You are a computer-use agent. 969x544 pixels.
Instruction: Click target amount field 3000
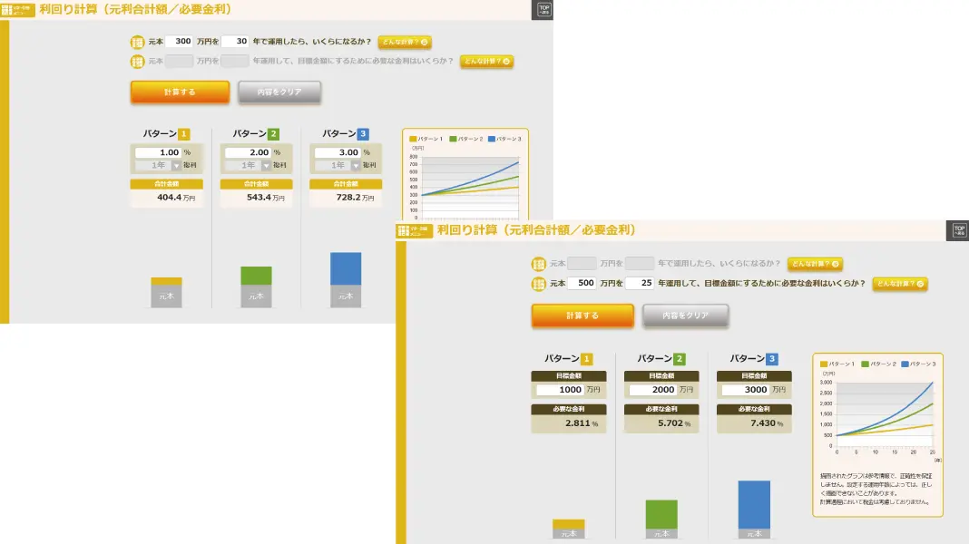click(x=745, y=390)
